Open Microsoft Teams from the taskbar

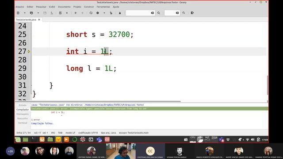pos(99,140)
